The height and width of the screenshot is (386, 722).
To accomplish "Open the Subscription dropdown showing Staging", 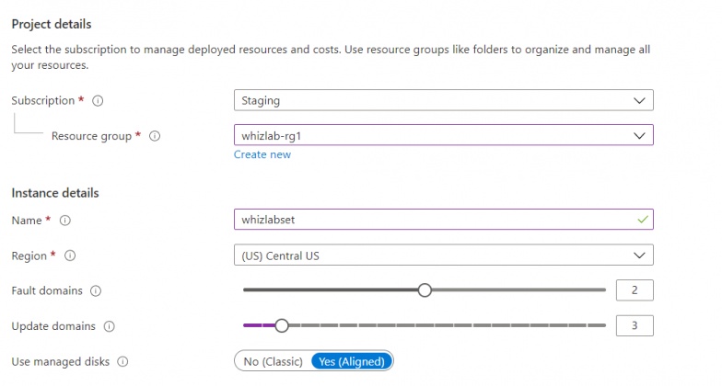I will 444,100.
